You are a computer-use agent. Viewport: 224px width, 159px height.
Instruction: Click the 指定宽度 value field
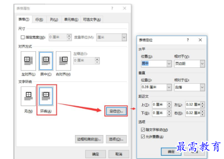tap(58, 37)
